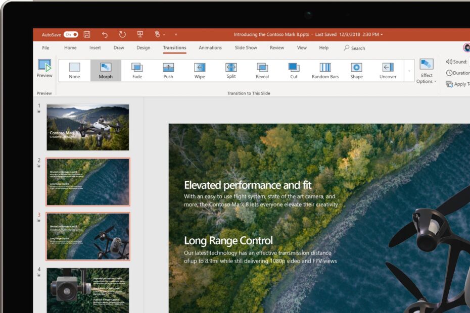Viewport: 470px width, 313px height.
Task: Select the Reveal transition
Action: [x=262, y=71]
